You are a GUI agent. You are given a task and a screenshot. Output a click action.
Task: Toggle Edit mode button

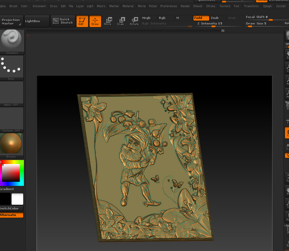click(82, 21)
